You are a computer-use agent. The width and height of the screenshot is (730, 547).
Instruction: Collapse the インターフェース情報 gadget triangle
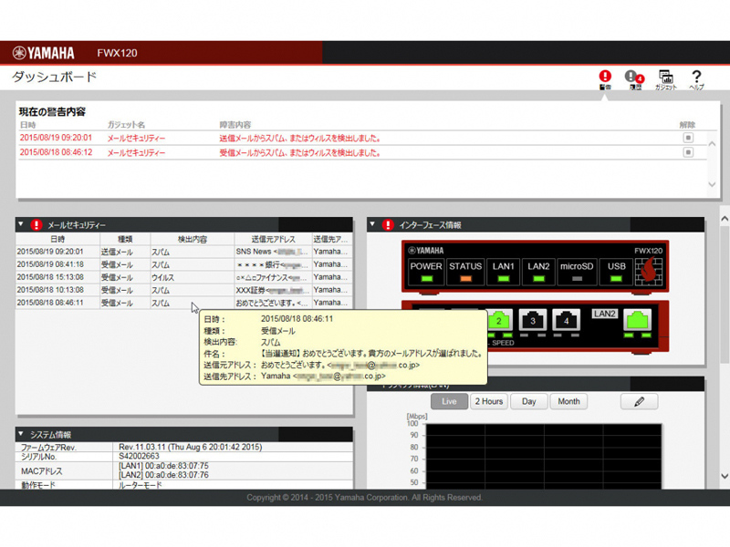coord(372,224)
